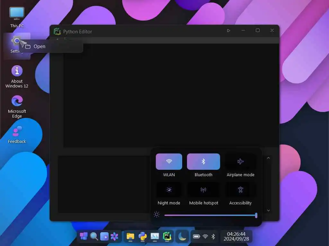Screen dimensions: 329x246
Task: Enable Mobile hotspot tile
Action: click(x=203, y=190)
